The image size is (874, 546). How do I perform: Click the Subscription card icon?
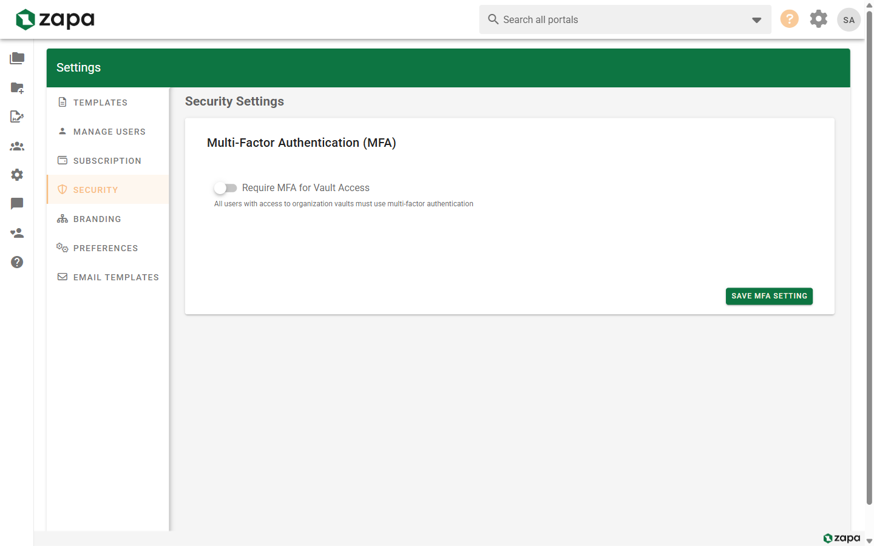tap(63, 160)
